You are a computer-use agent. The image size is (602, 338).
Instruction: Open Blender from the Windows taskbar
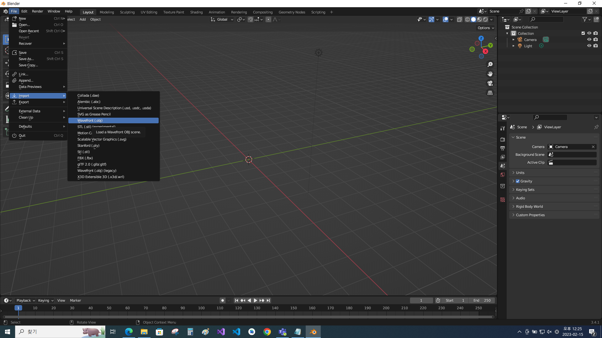click(313, 332)
